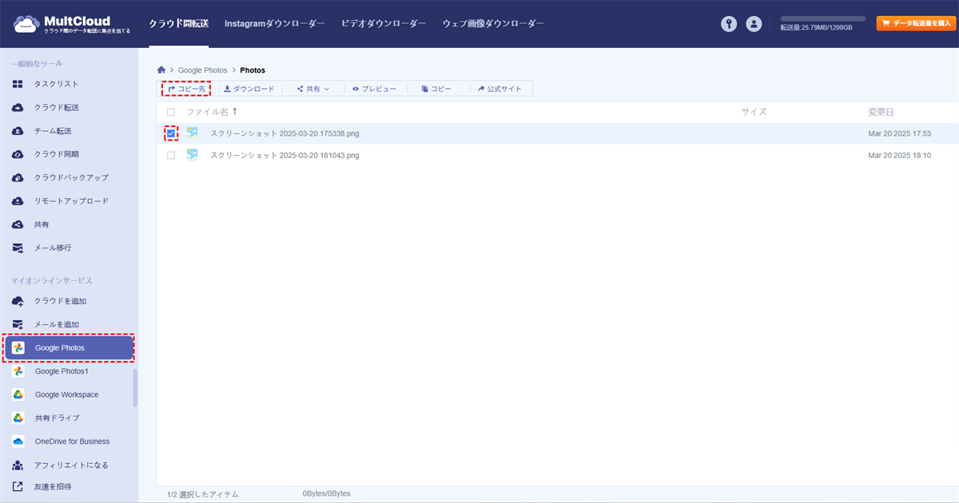Screen dimensions: 959x503
Task: Toggle the select-all checkbox in header
Action: click(171, 112)
